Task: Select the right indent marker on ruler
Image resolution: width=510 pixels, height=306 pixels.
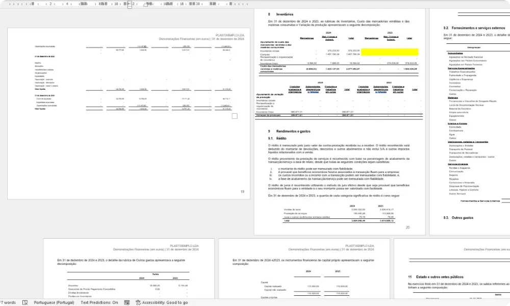Action: [x=146, y=5]
